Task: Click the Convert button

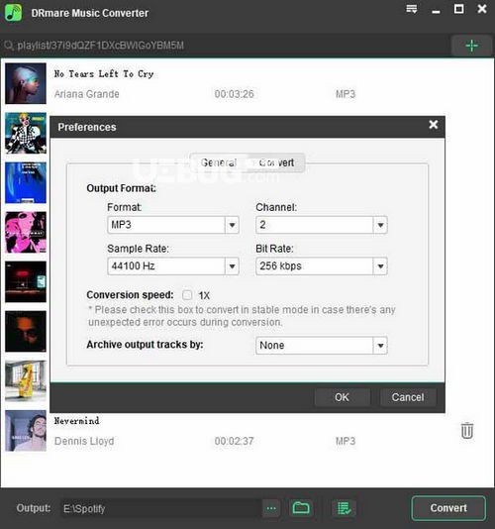Action: click(448, 508)
